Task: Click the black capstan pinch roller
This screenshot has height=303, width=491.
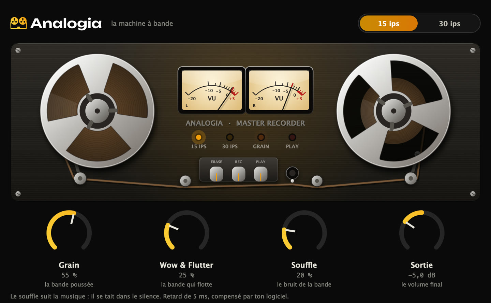Action: coord(292,173)
